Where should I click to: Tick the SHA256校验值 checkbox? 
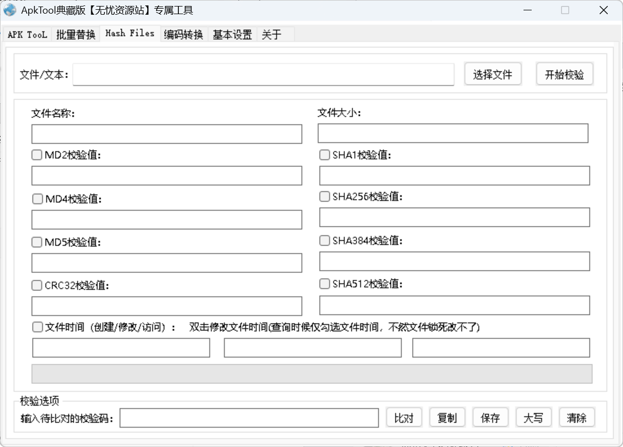(325, 196)
